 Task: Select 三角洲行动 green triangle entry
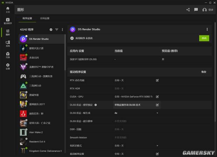[x=42, y=86]
